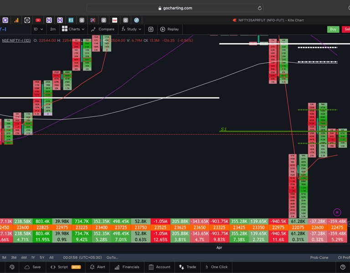The height and width of the screenshot is (273, 350).
Task: Select the 1Y range
Action: click(x=33, y=258)
